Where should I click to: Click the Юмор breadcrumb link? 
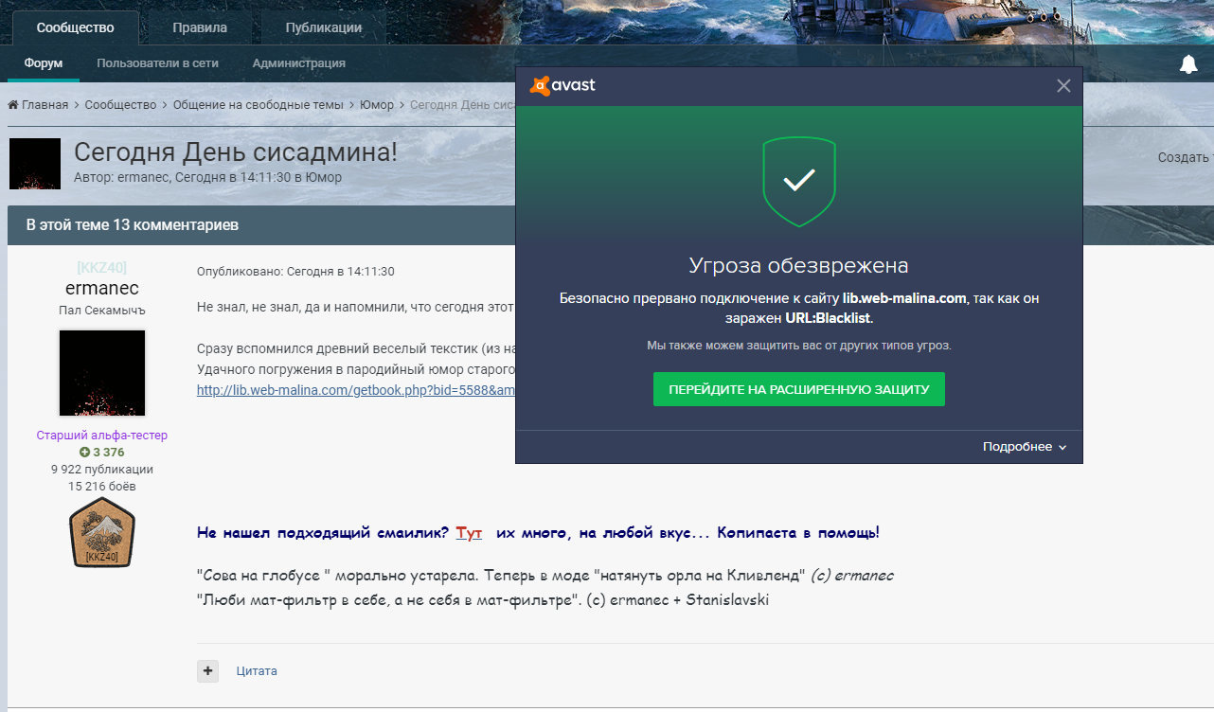tap(377, 105)
